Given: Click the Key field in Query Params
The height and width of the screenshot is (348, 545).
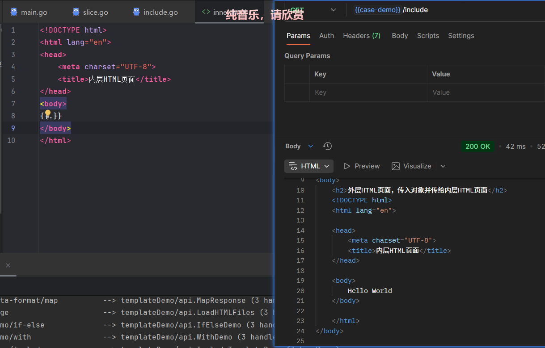Looking at the screenshot, I should [368, 92].
